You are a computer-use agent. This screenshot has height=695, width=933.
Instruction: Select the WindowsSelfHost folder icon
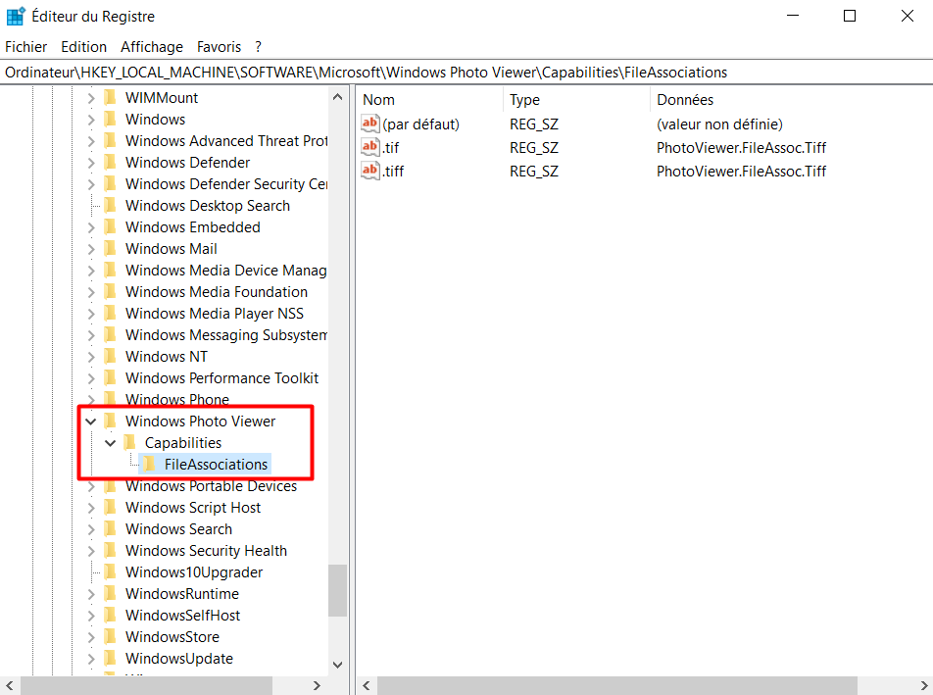(x=110, y=615)
